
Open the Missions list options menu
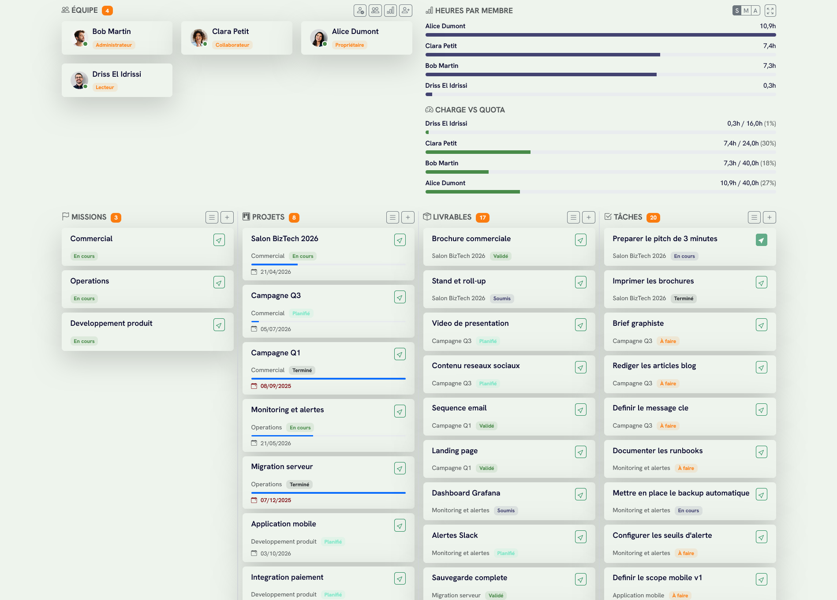pyautogui.click(x=212, y=217)
